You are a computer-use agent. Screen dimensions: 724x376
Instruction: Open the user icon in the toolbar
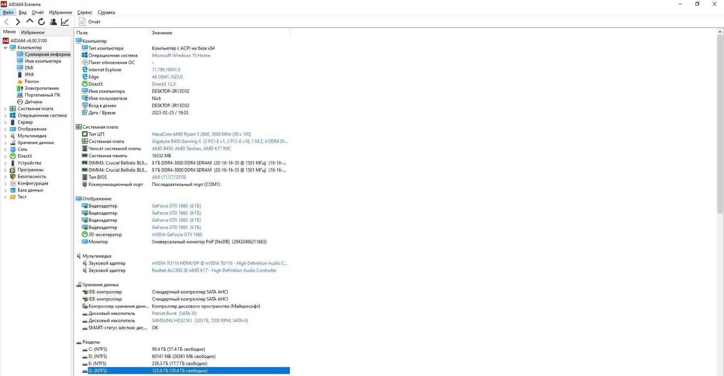(53, 22)
